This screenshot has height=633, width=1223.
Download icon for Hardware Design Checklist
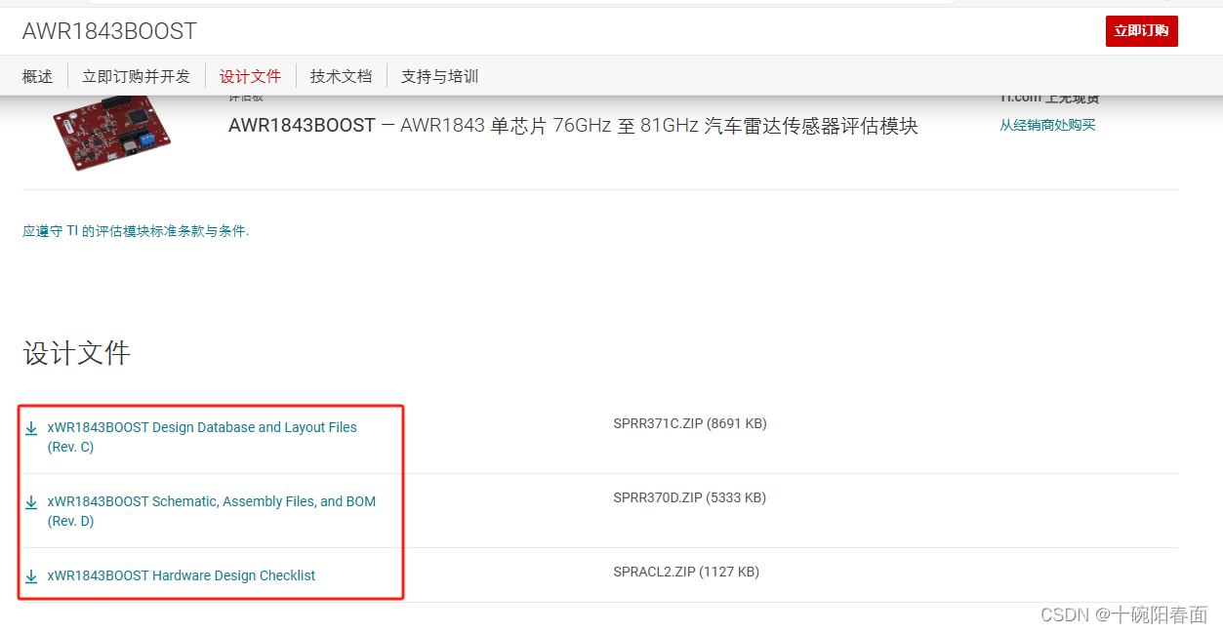click(x=31, y=576)
